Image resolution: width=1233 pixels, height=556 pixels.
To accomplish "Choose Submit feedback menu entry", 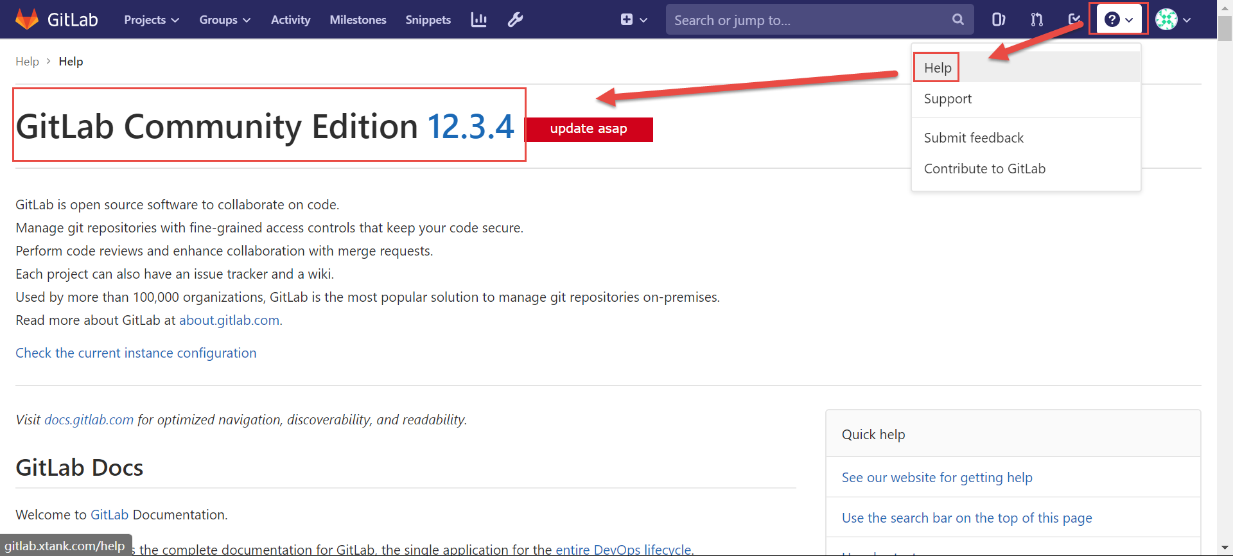I will point(974,138).
